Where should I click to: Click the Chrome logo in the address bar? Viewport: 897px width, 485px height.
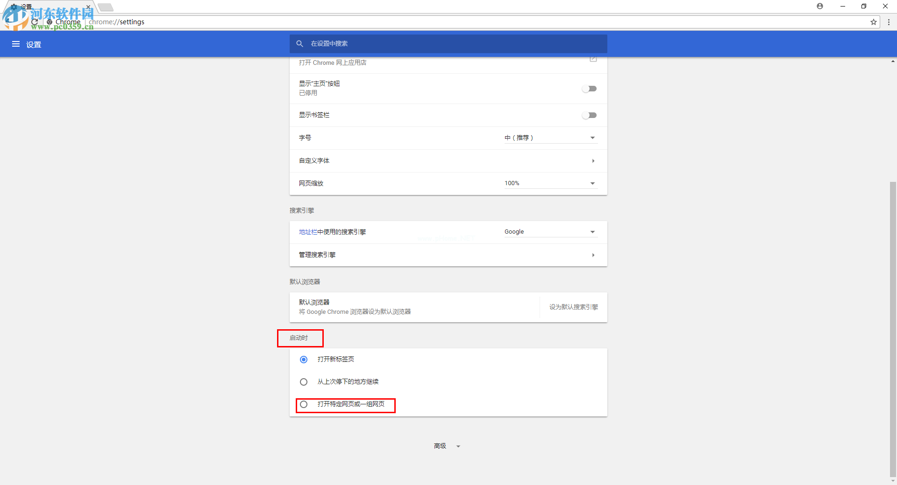pyautogui.click(x=50, y=22)
